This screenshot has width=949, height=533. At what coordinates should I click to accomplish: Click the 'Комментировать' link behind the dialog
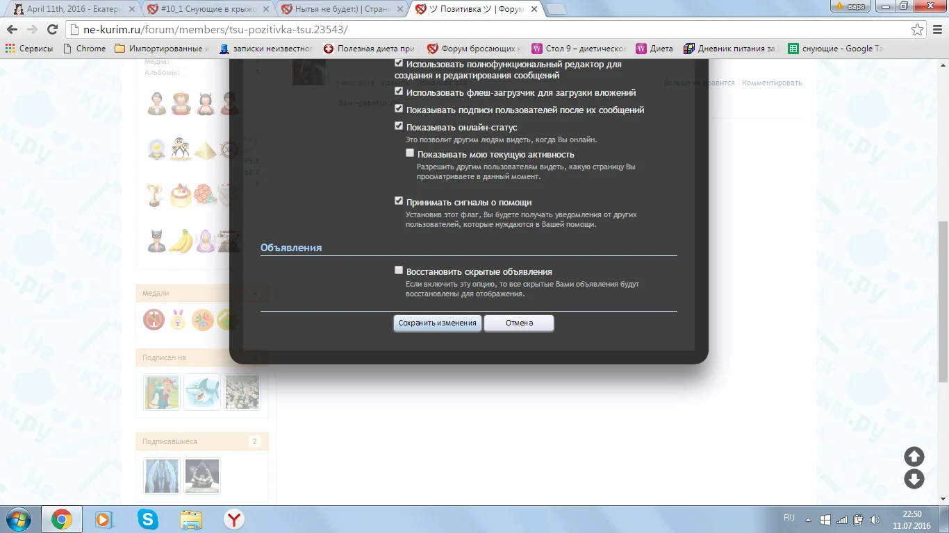tap(771, 83)
